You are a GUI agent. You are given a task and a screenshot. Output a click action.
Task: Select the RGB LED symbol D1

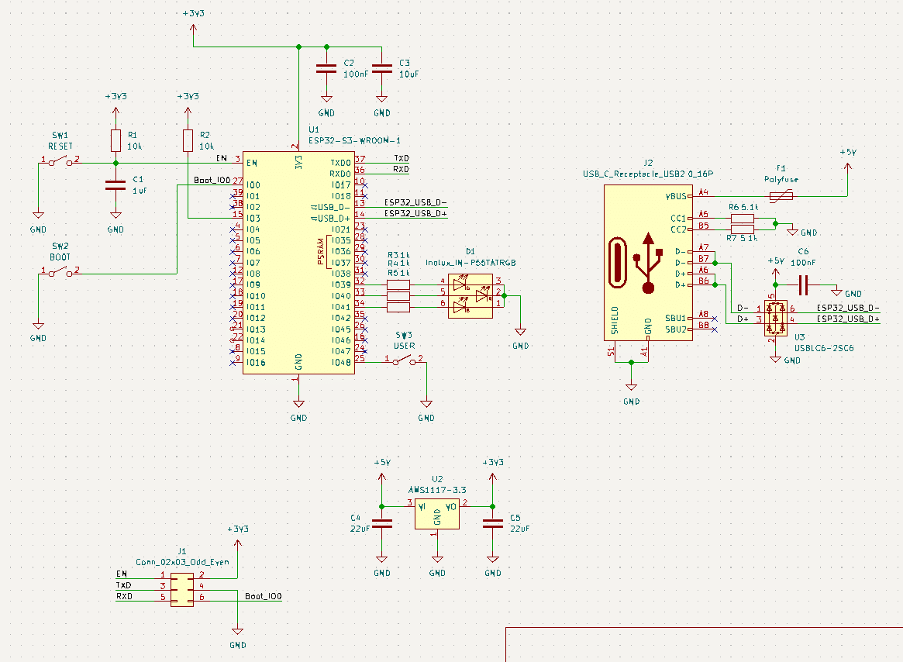(470, 296)
